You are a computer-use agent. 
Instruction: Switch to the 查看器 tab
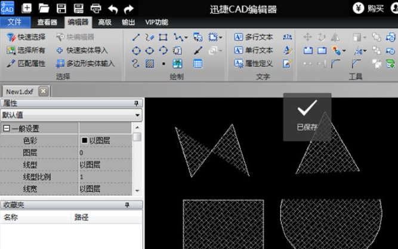tap(47, 22)
